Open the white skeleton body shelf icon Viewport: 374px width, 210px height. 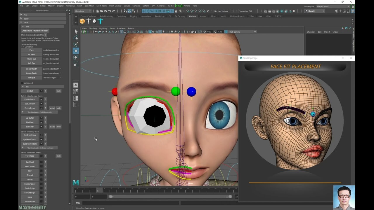pos(88,21)
